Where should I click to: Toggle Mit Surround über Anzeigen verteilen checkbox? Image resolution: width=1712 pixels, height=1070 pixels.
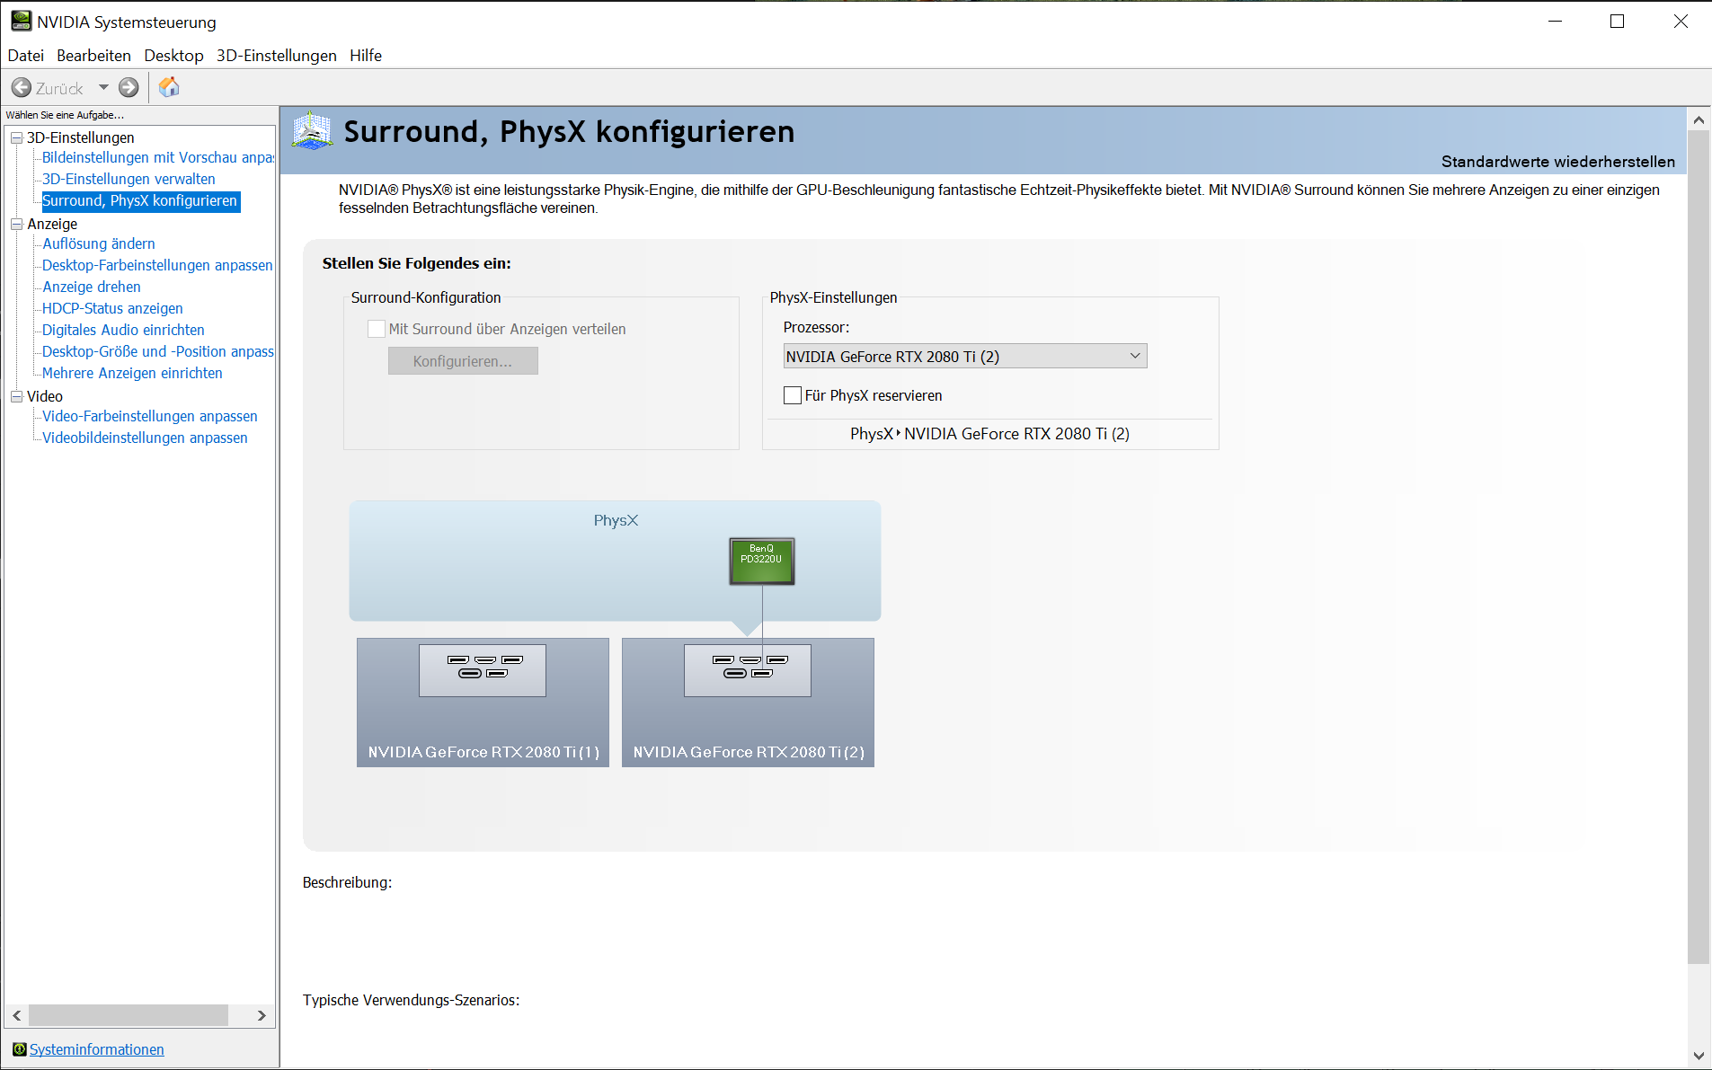[x=377, y=329]
